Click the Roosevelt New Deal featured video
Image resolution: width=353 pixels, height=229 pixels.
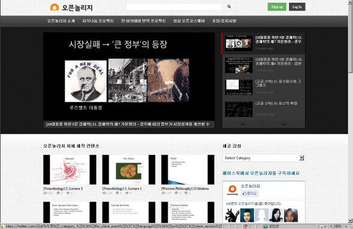pos(129,77)
